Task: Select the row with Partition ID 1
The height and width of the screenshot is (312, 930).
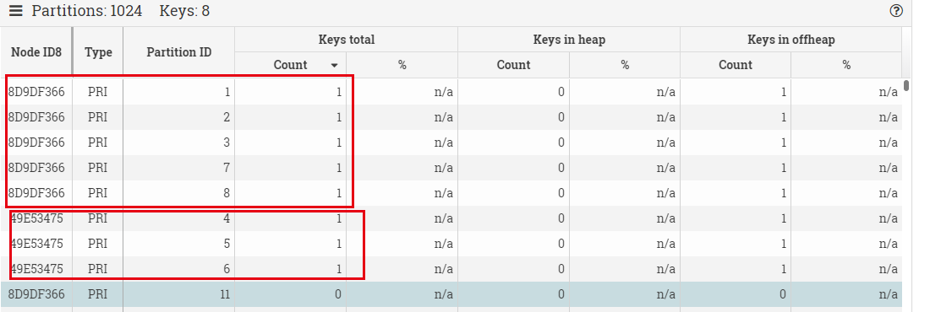Action: click(451, 92)
